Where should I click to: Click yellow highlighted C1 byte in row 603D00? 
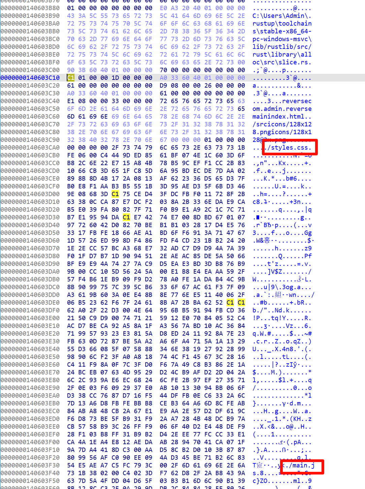pyautogui.click(x=115, y=194)
